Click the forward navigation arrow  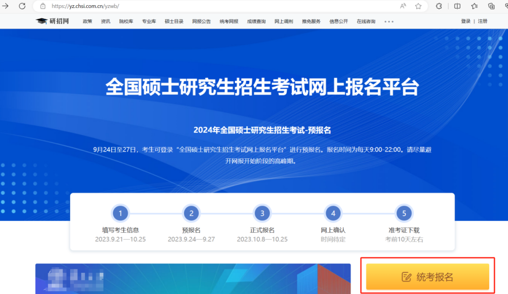6,6
